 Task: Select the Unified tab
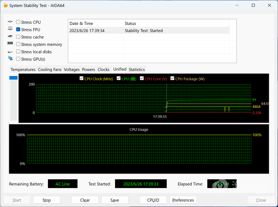[120, 69]
